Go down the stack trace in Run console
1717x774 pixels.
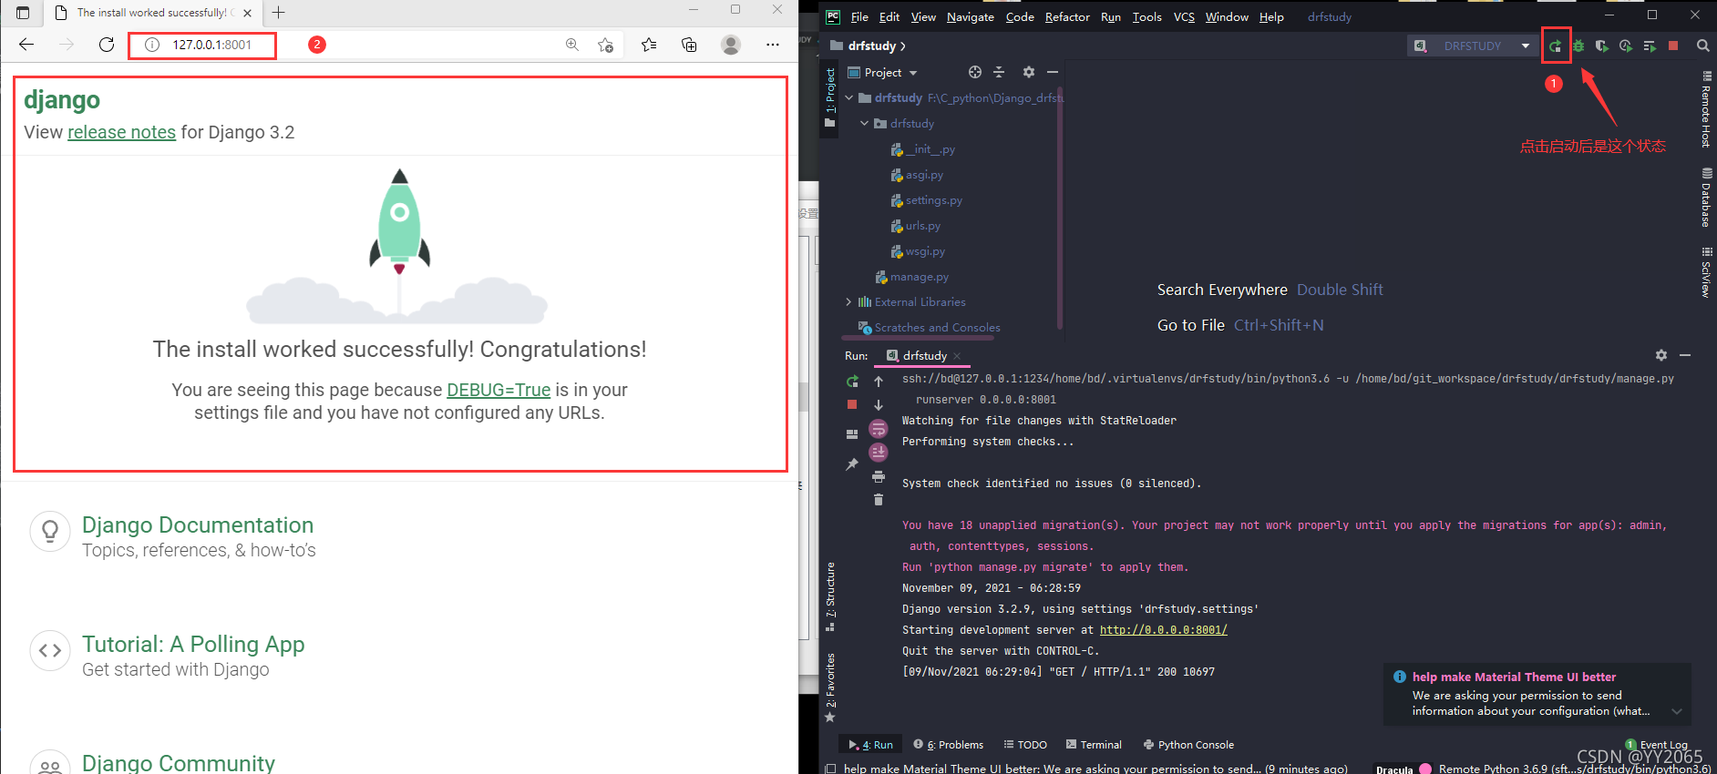click(879, 404)
